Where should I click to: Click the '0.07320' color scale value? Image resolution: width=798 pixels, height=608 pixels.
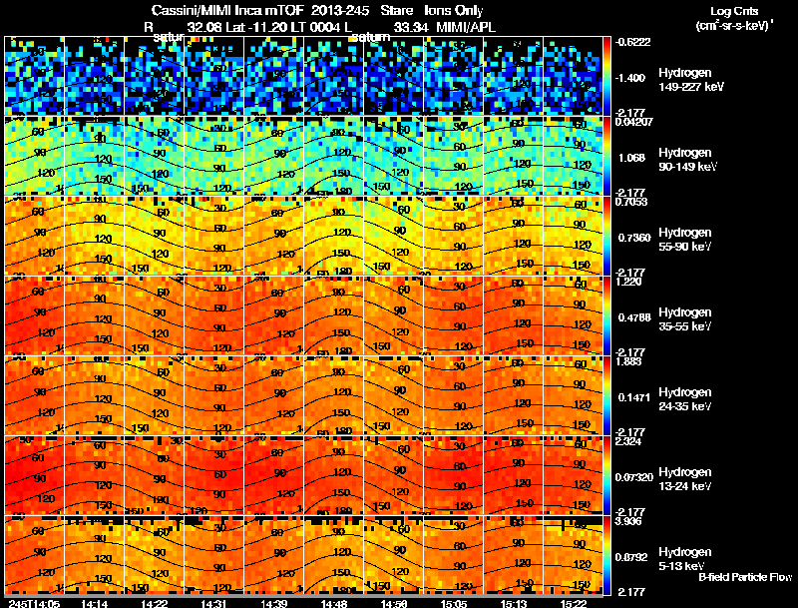point(634,477)
